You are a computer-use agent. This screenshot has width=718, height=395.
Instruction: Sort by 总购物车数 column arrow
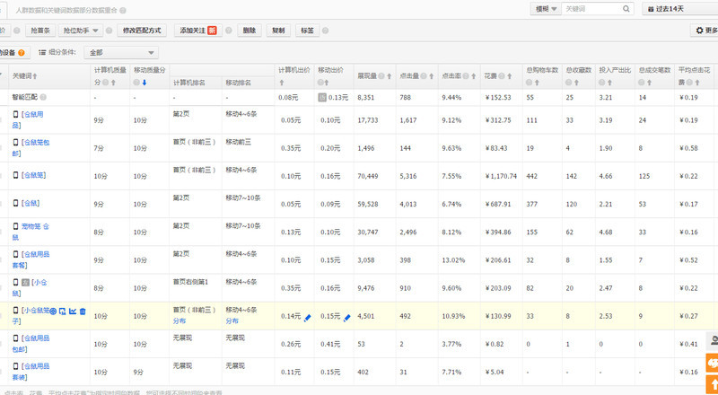pos(537,83)
